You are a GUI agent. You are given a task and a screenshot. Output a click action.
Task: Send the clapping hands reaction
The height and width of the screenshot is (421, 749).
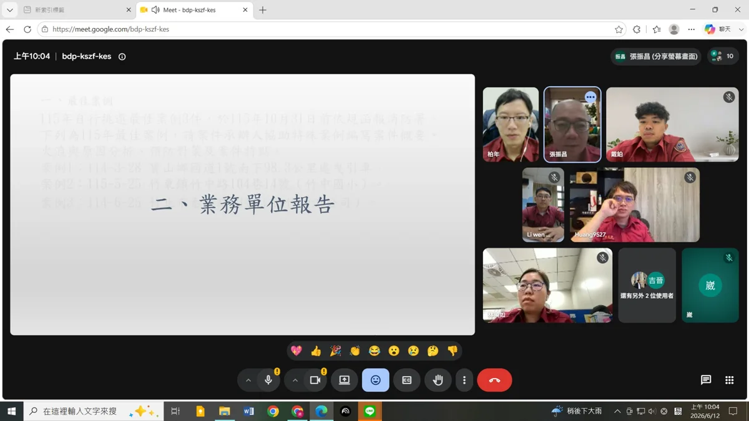tap(355, 351)
